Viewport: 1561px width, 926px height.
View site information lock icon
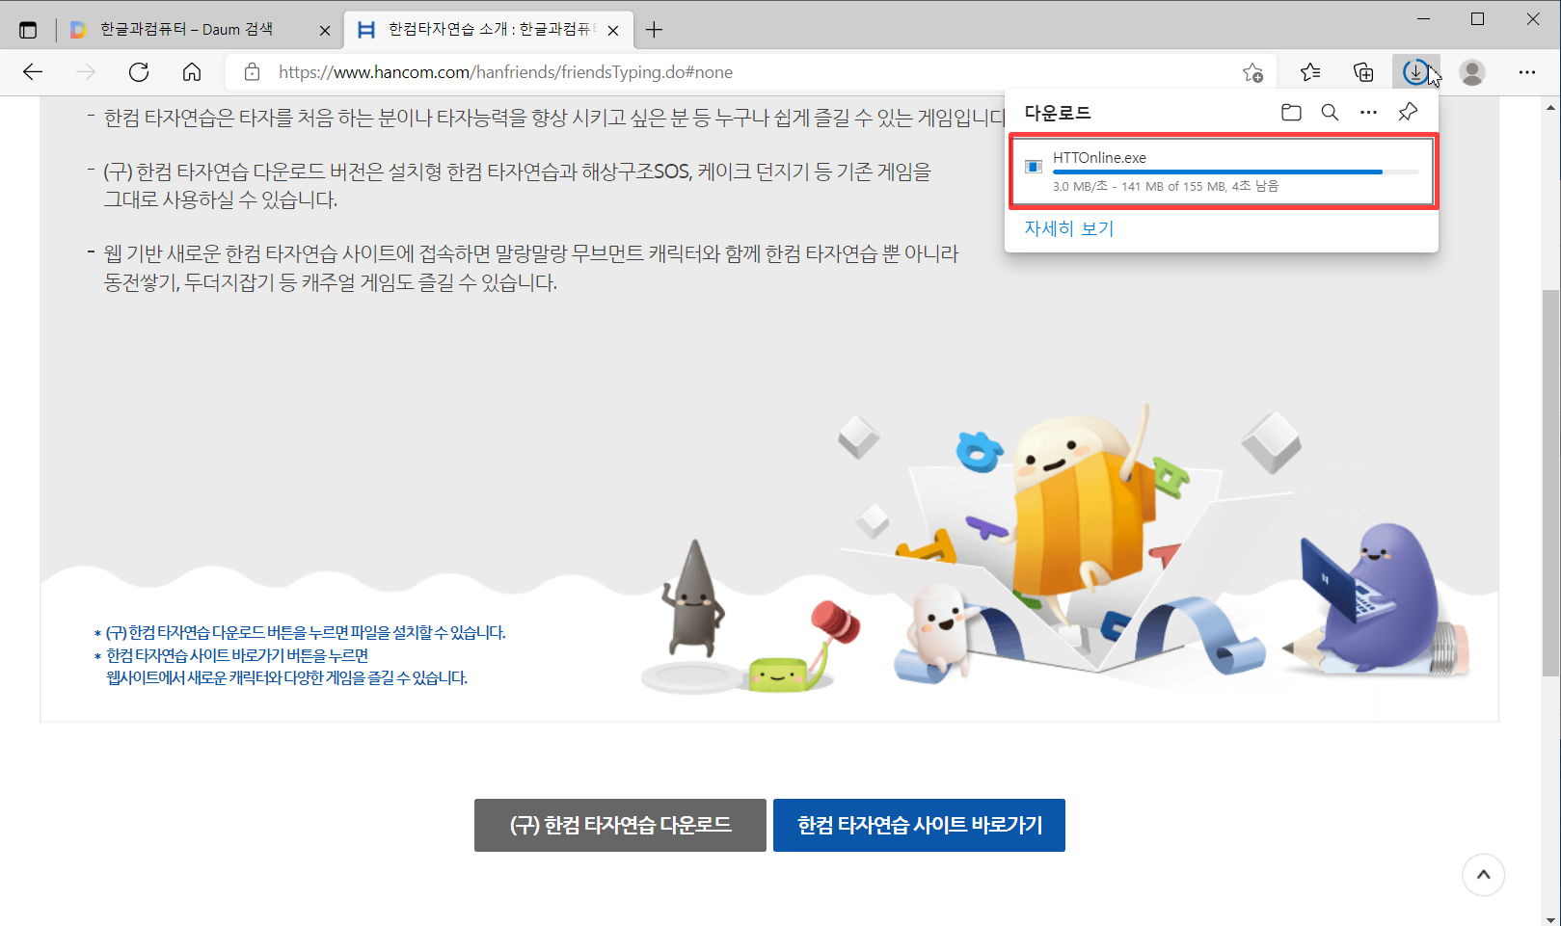tap(253, 72)
